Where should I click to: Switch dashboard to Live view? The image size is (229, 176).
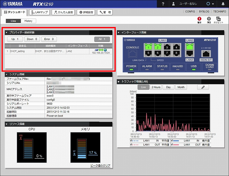13,21
